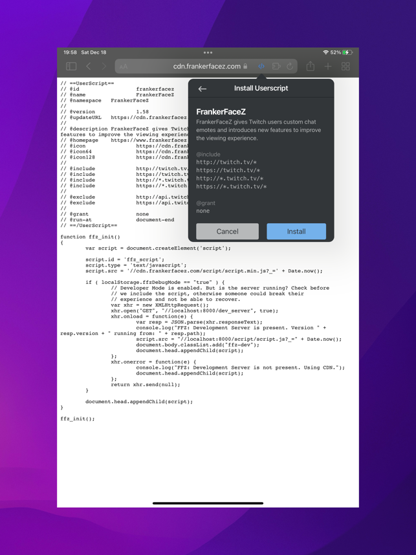Image resolution: width=416 pixels, height=555 pixels.
Task: Open the AA reader view menu
Action: click(x=123, y=67)
